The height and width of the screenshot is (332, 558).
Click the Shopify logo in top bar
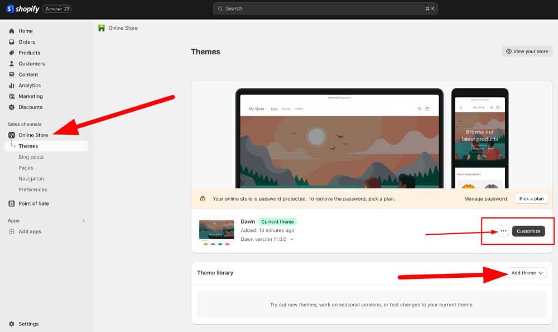coord(23,9)
